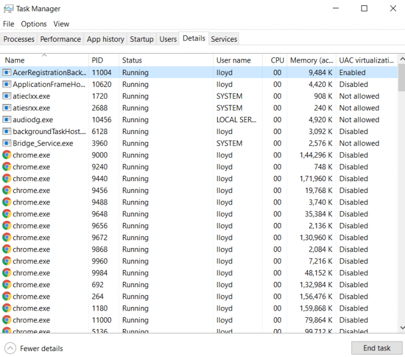This screenshot has width=405, height=357.
Task: Click the Task Manager title bar icon
Action: (7, 9)
